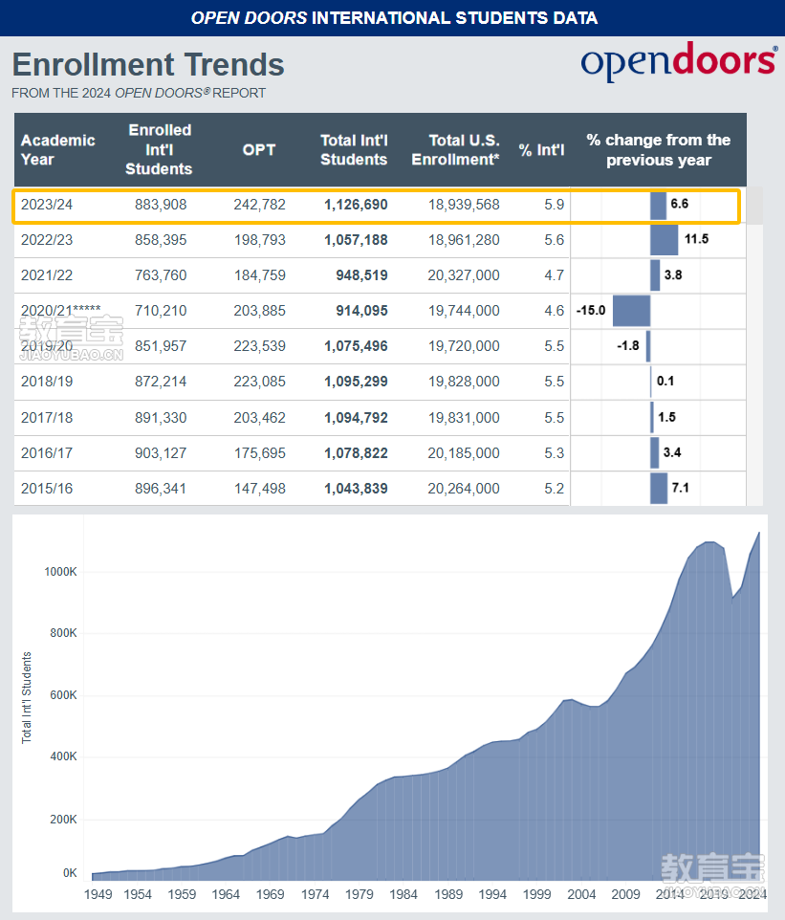
Task: Click the 200K y-axis label
Action: click(63, 819)
